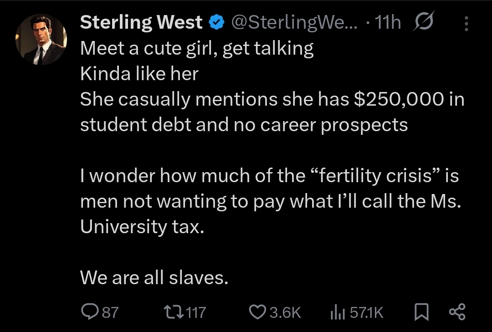Image resolution: width=492 pixels, height=332 pixels.
Task: Open the @SterlingWe... handle link
Action: click(x=294, y=22)
